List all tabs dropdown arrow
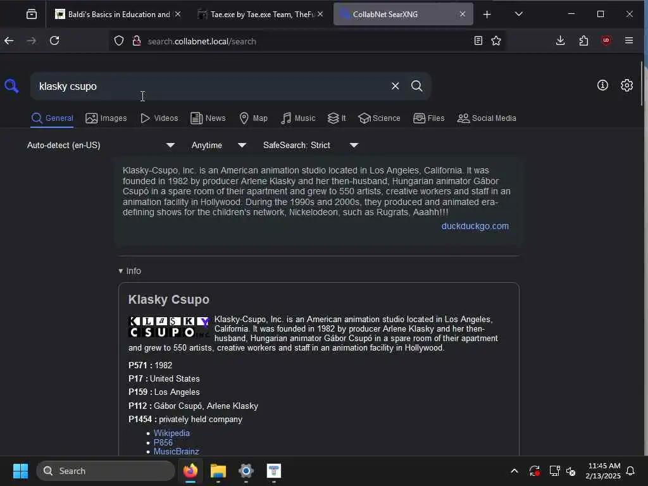The image size is (648, 486). coord(519,14)
